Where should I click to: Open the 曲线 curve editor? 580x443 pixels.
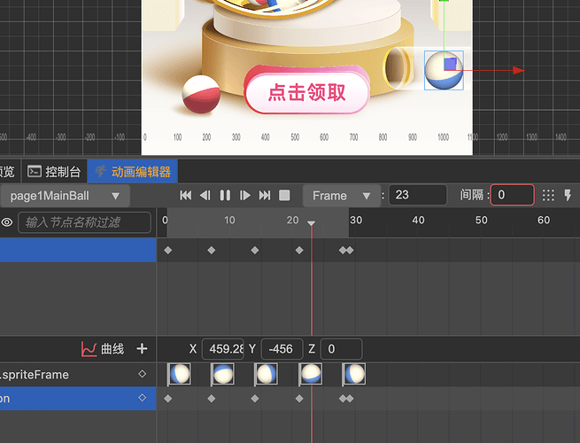(x=103, y=349)
